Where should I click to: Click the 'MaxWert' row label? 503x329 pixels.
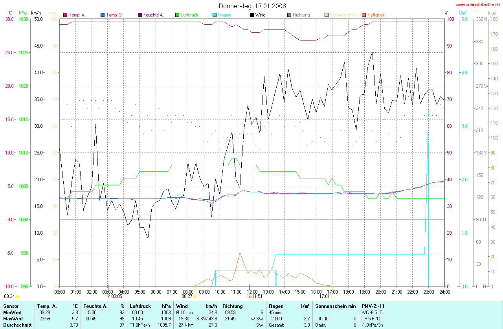[x=12, y=319]
